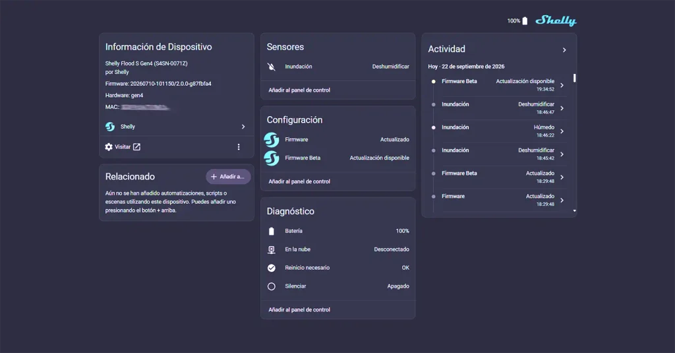Click the Añadir a... button in Relacionado
Screen dimensions: 675x353
pos(228,177)
